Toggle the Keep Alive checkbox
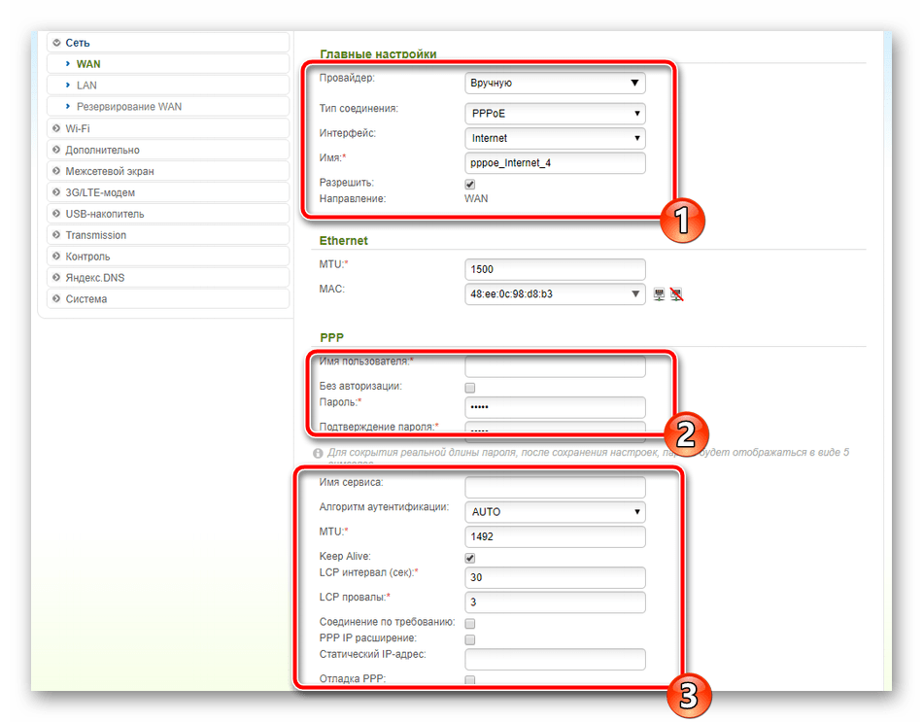 pyautogui.click(x=469, y=558)
